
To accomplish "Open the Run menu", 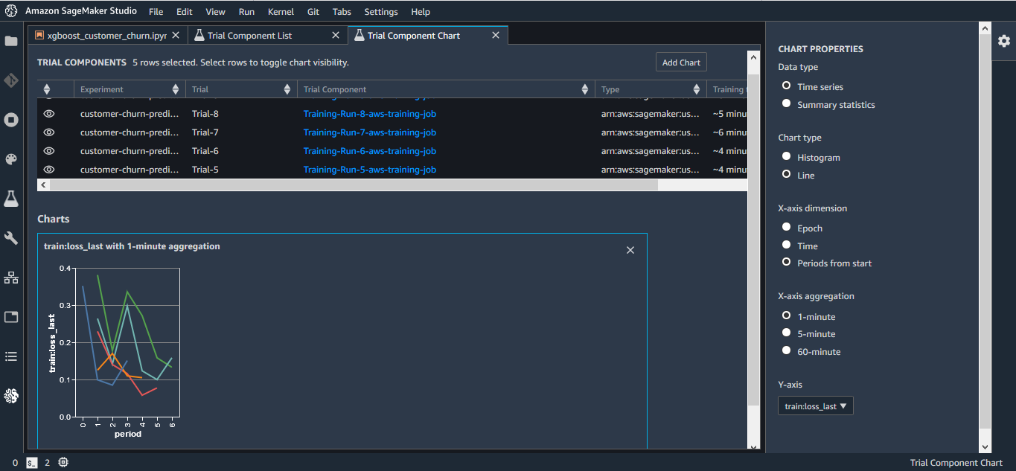I will (246, 12).
